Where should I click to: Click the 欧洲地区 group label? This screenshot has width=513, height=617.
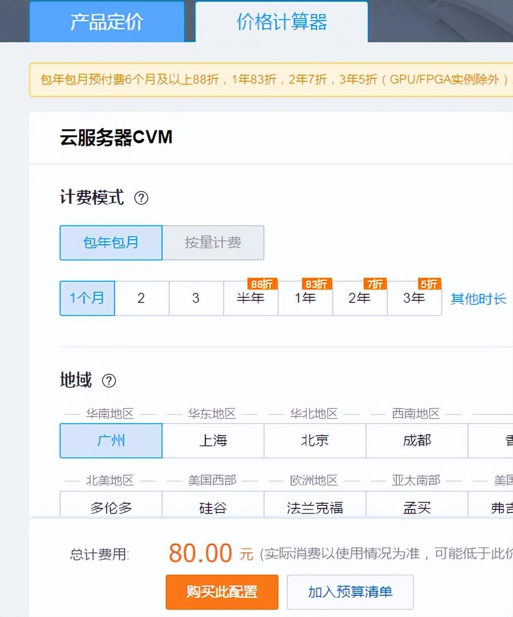(x=314, y=480)
